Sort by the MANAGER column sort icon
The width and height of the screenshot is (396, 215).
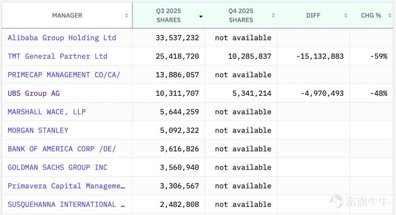click(x=126, y=16)
